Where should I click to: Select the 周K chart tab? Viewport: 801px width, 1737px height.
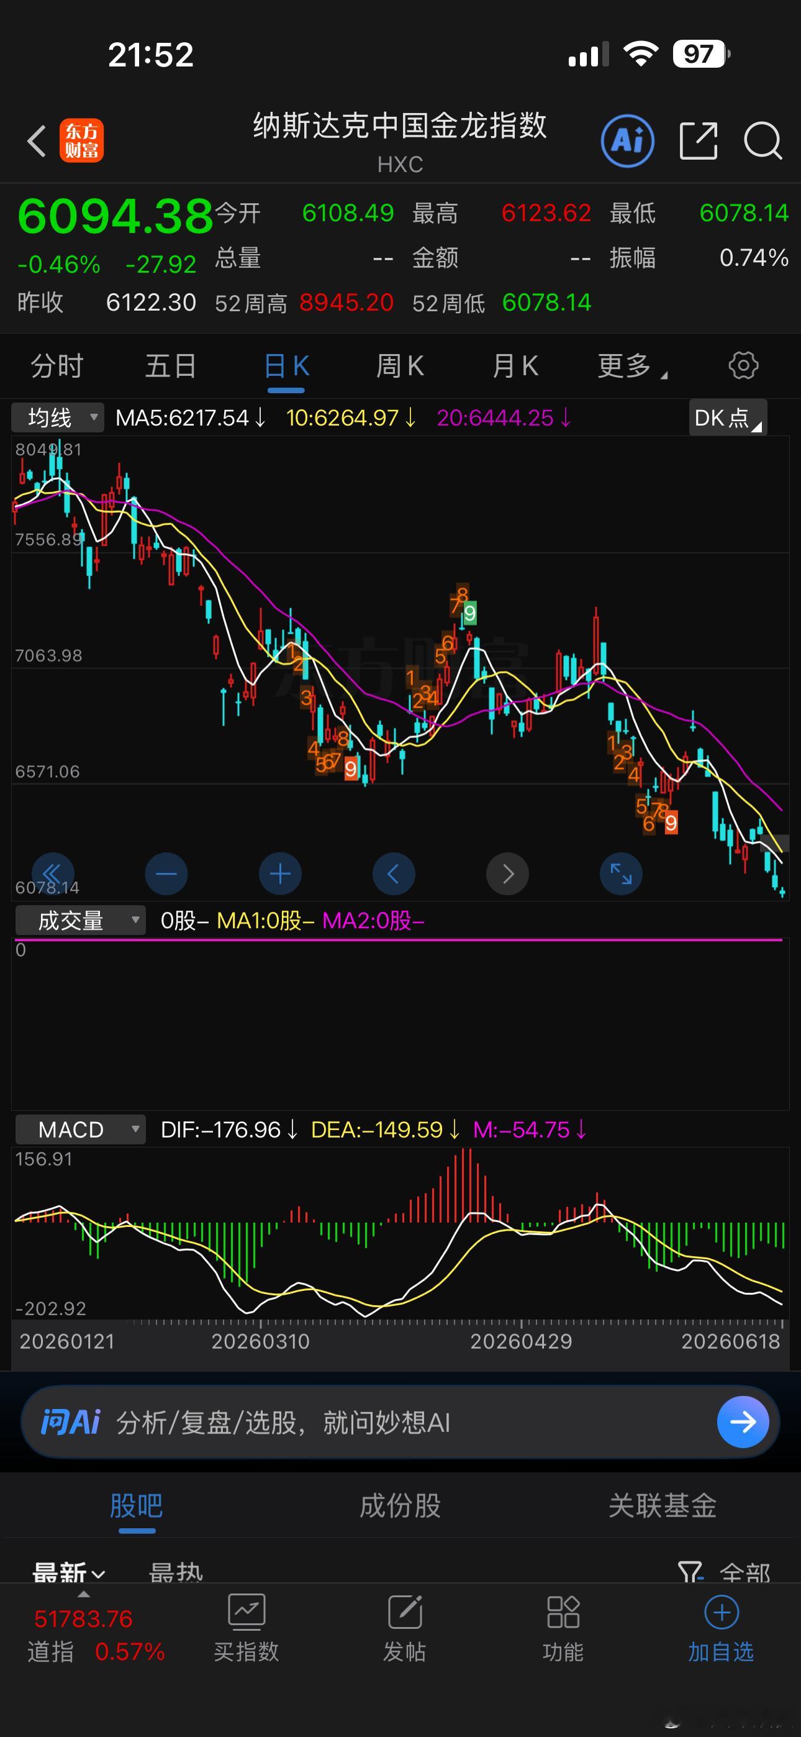pyautogui.click(x=400, y=366)
